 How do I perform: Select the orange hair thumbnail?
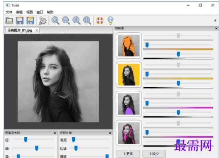coord(129,46)
